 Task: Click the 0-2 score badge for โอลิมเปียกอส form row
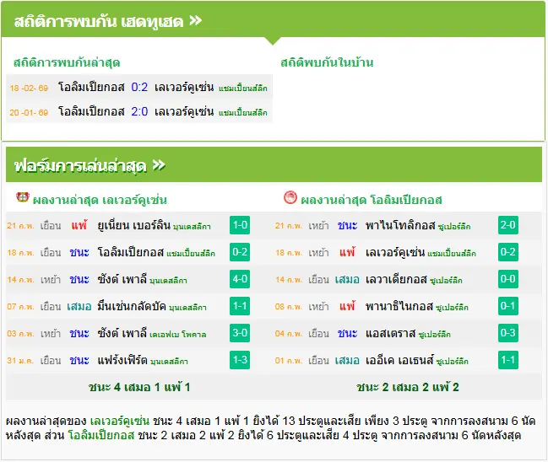click(240, 252)
